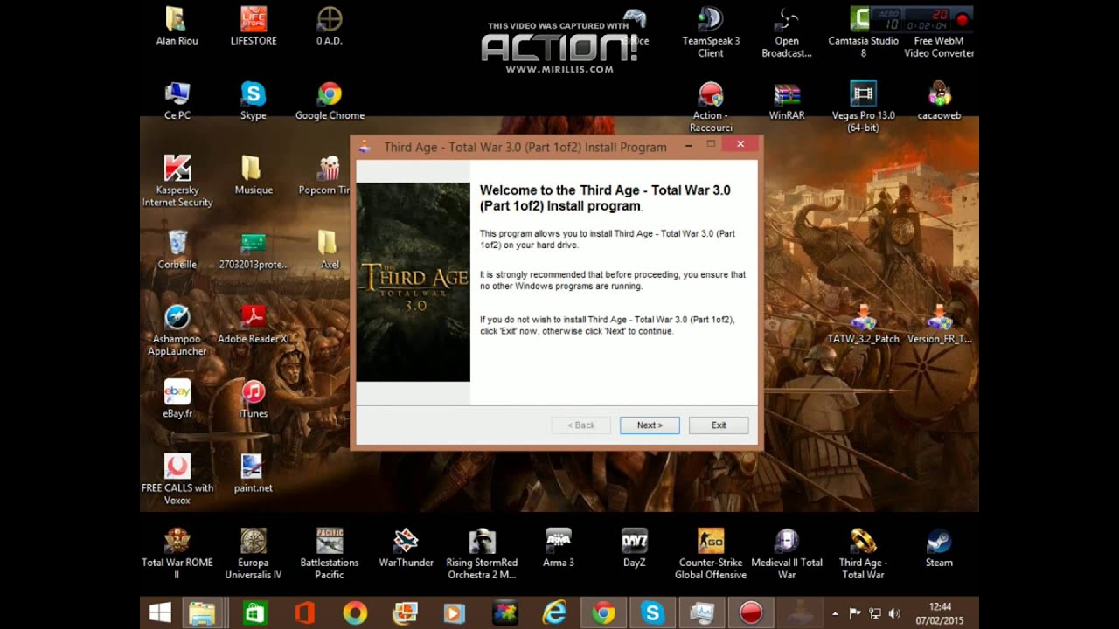This screenshot has width=1119, height=629.
Task: Open Microsoft Office taskbar icon
Action: [304, 613]
